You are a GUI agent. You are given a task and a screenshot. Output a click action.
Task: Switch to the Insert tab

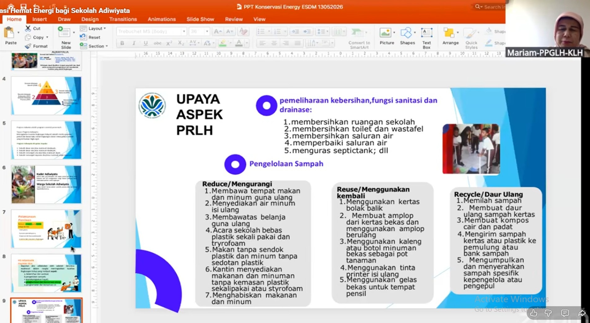[x=39, y=19]
